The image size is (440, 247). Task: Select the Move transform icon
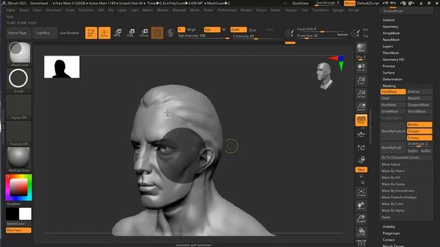pos(118,33)
